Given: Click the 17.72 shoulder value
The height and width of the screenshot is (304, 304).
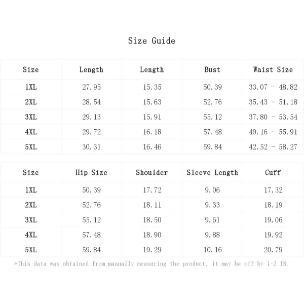Looking at the screenshot, I should [152, 190].
